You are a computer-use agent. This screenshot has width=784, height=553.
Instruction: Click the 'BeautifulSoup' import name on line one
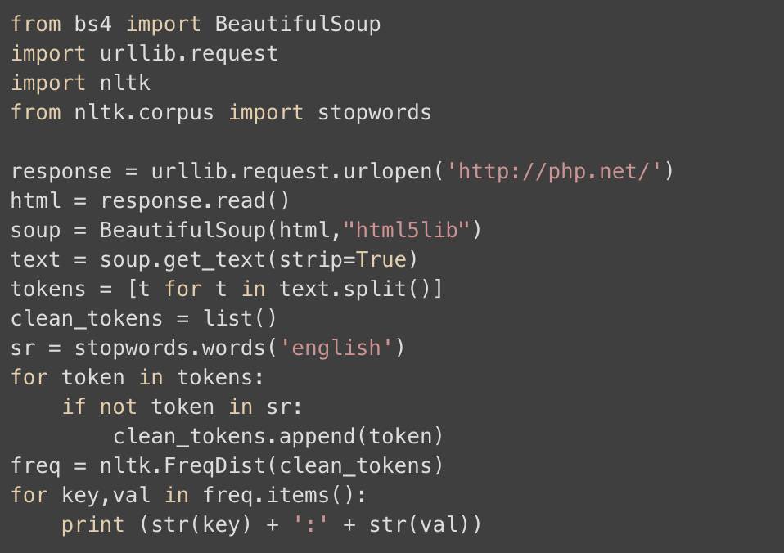297,24
